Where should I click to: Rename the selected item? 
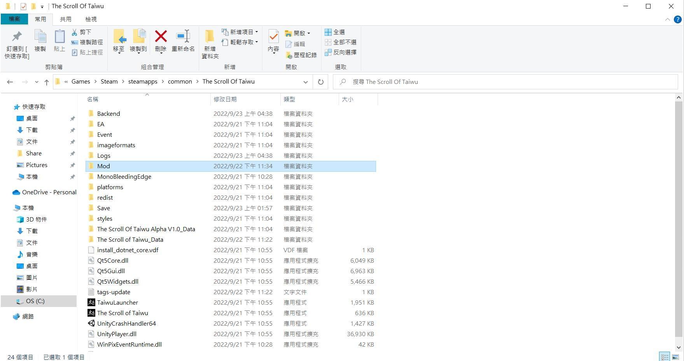click(x=183, y=41)
